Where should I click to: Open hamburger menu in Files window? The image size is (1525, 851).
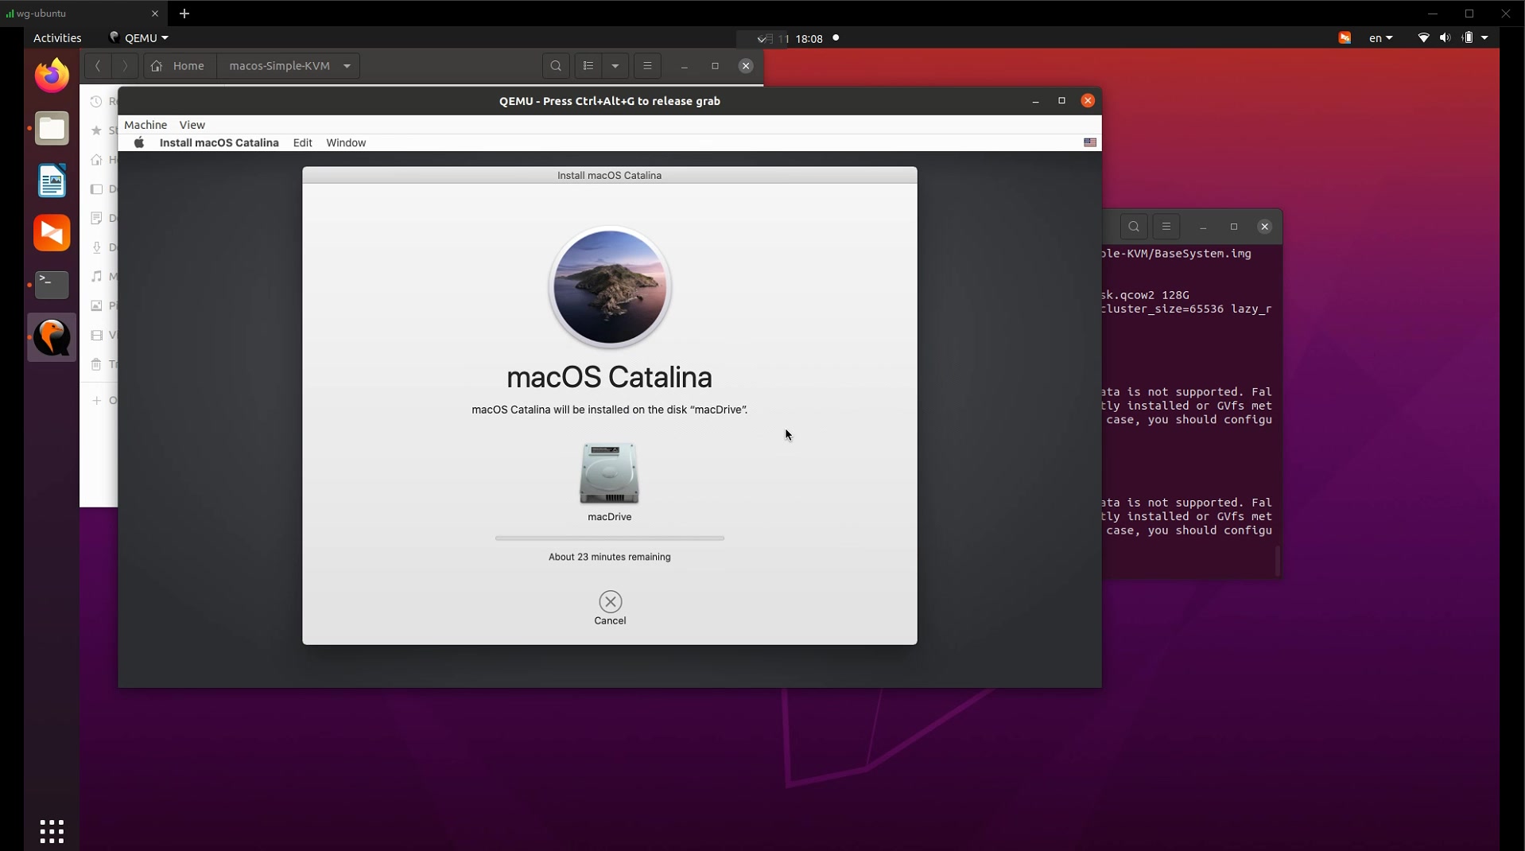[x=647, y=66]
